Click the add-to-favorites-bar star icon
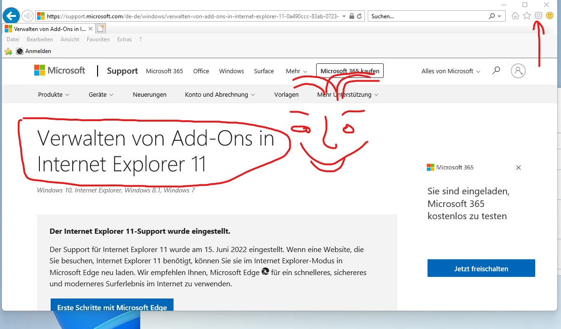This screenshot has height=329, width=561. [8, 51]
